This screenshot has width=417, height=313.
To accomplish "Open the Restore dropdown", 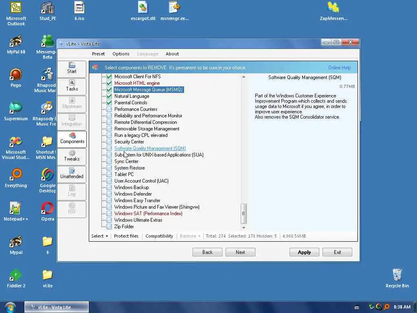I will [190, 236].
